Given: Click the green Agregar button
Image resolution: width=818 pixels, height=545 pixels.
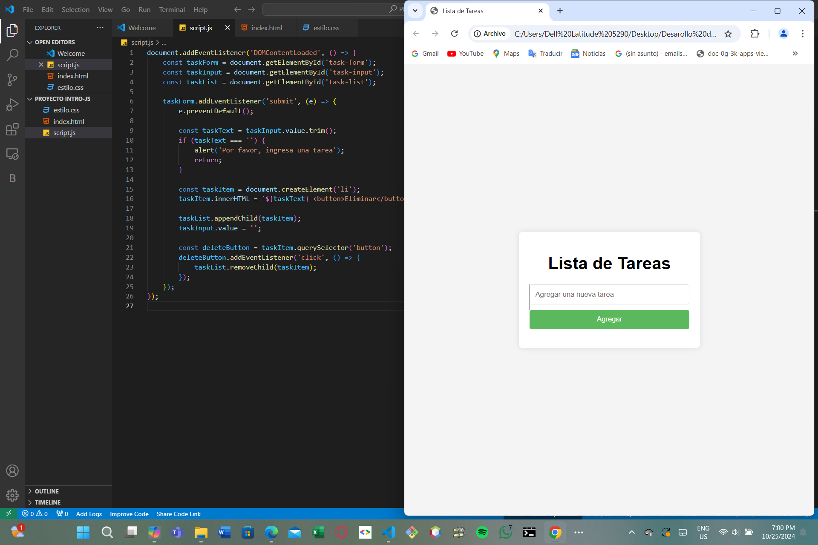Looking at the screenshot, I should 609,319.
